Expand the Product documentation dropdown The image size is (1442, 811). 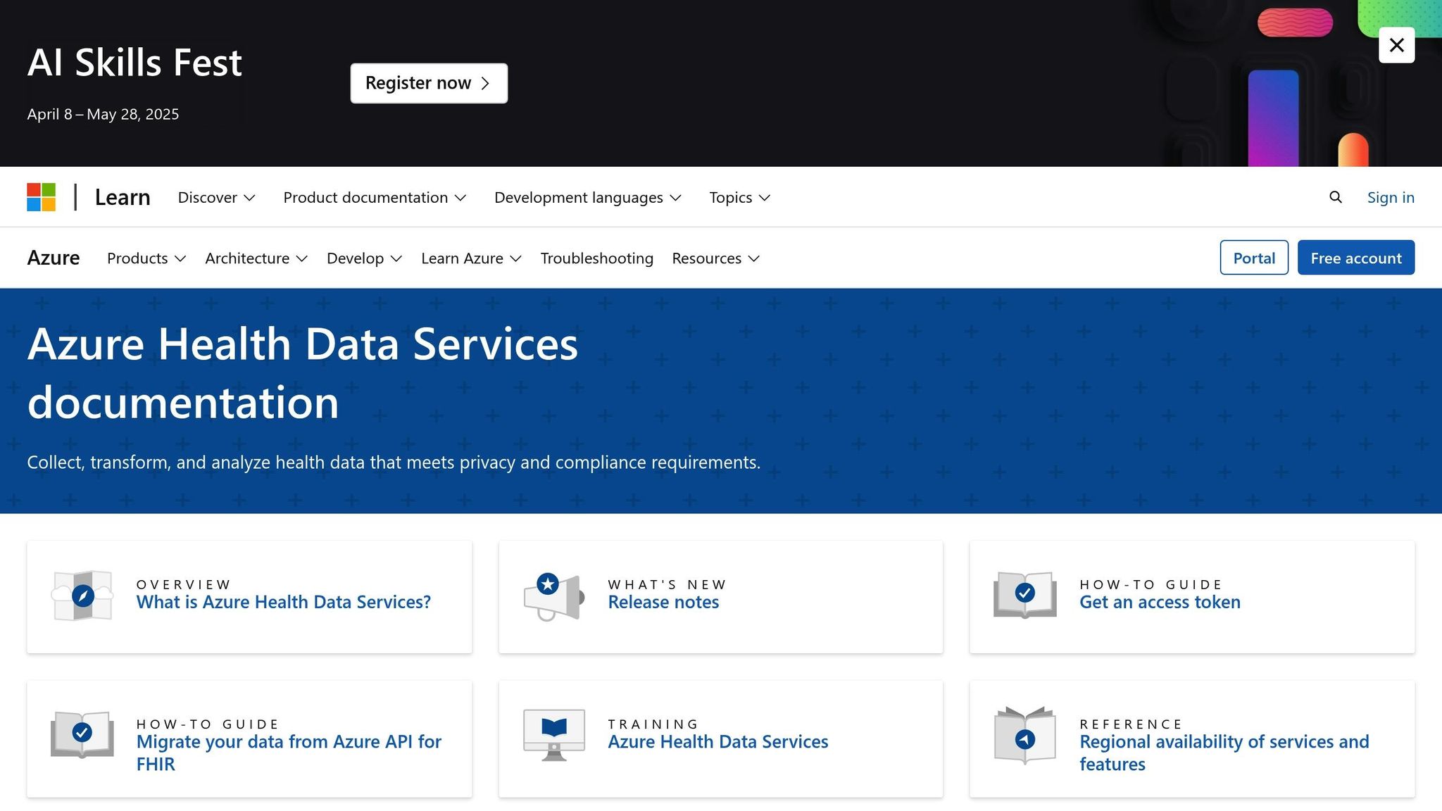pyautogui.click(x=375, y=197)
